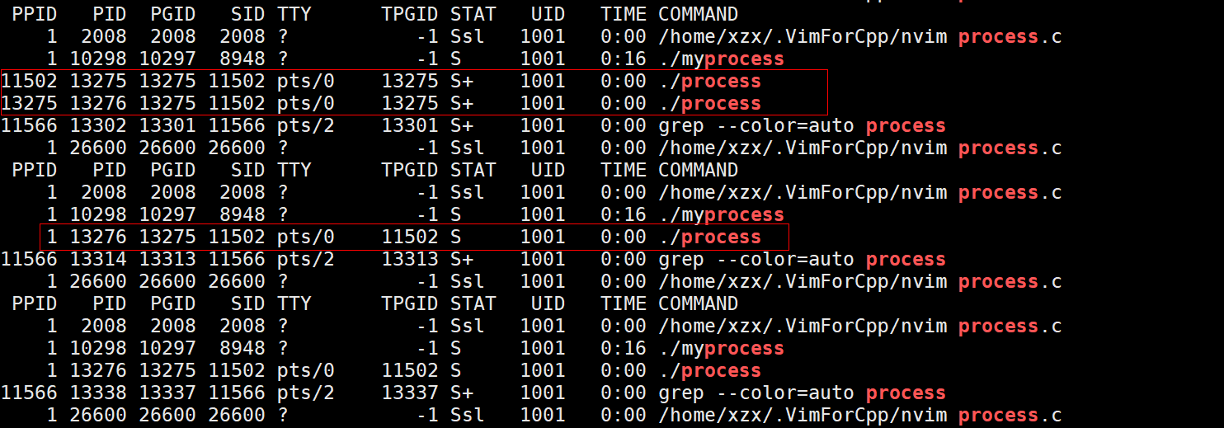1224x428 pixels.
Task: Click pts/0 in the ./process row with PID 13275
Action: [x=306, y=81]
